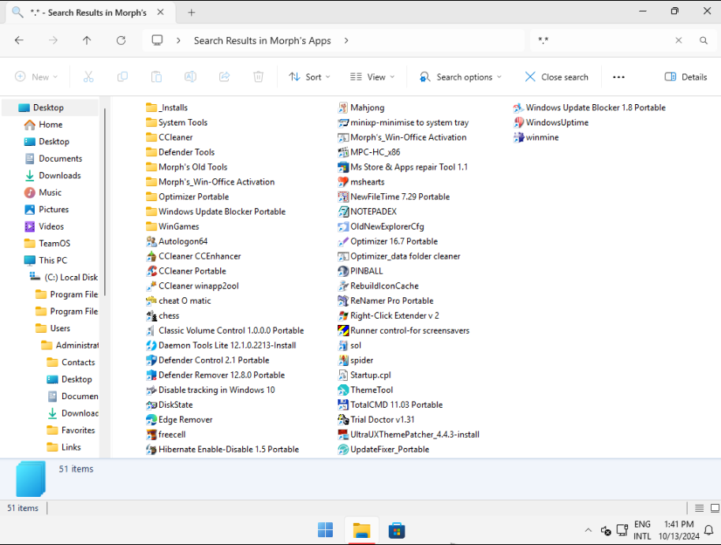Screen dimensions: 721x545
Task: Open a new tab with plus button
Action: pos(192,13)
